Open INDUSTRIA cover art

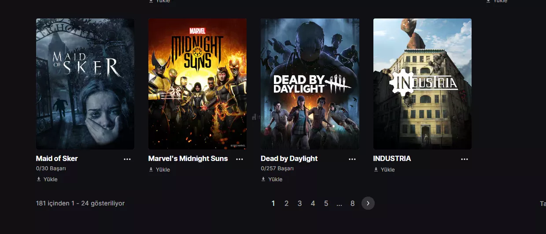422,84
